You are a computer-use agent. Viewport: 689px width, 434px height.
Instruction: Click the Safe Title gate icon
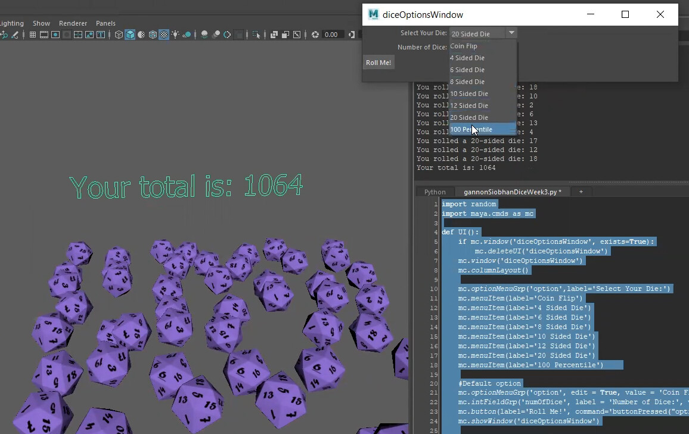pos(100,35)
